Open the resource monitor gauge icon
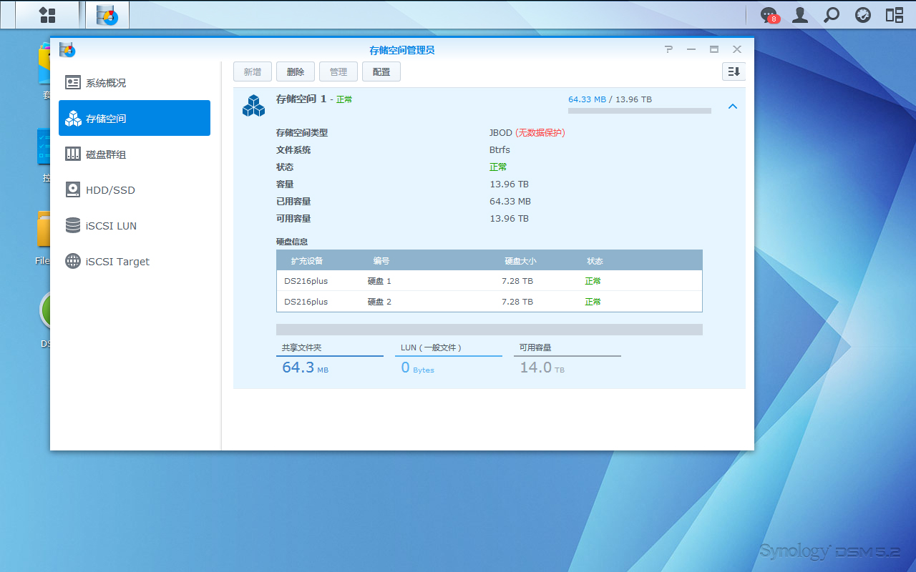 tap(863, 15)
